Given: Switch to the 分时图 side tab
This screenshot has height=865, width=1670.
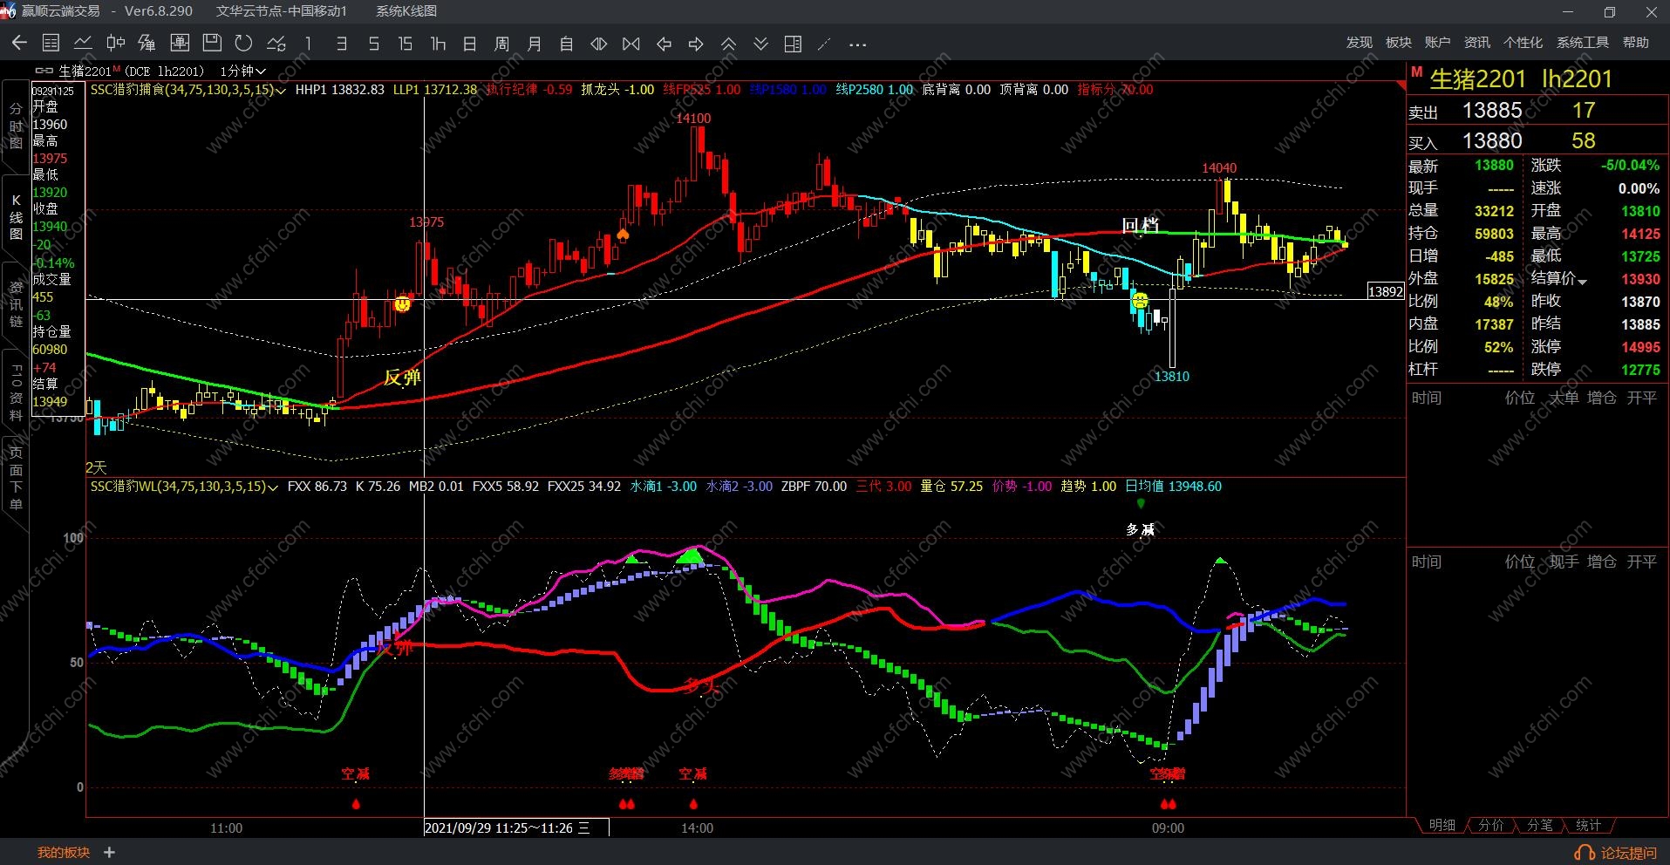Looking at the screenshot, I should pyautogui.click(x=16, y=126).
